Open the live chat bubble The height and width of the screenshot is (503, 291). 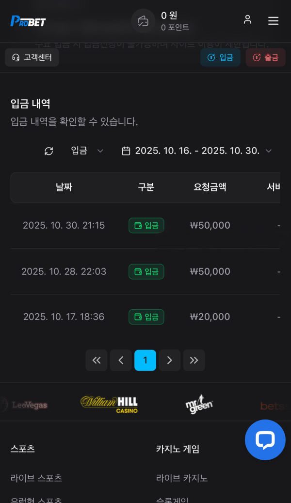point(265,440)
